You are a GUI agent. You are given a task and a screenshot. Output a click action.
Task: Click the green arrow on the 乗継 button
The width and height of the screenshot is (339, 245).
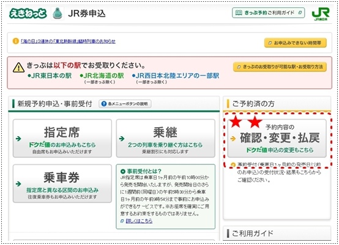122,138
